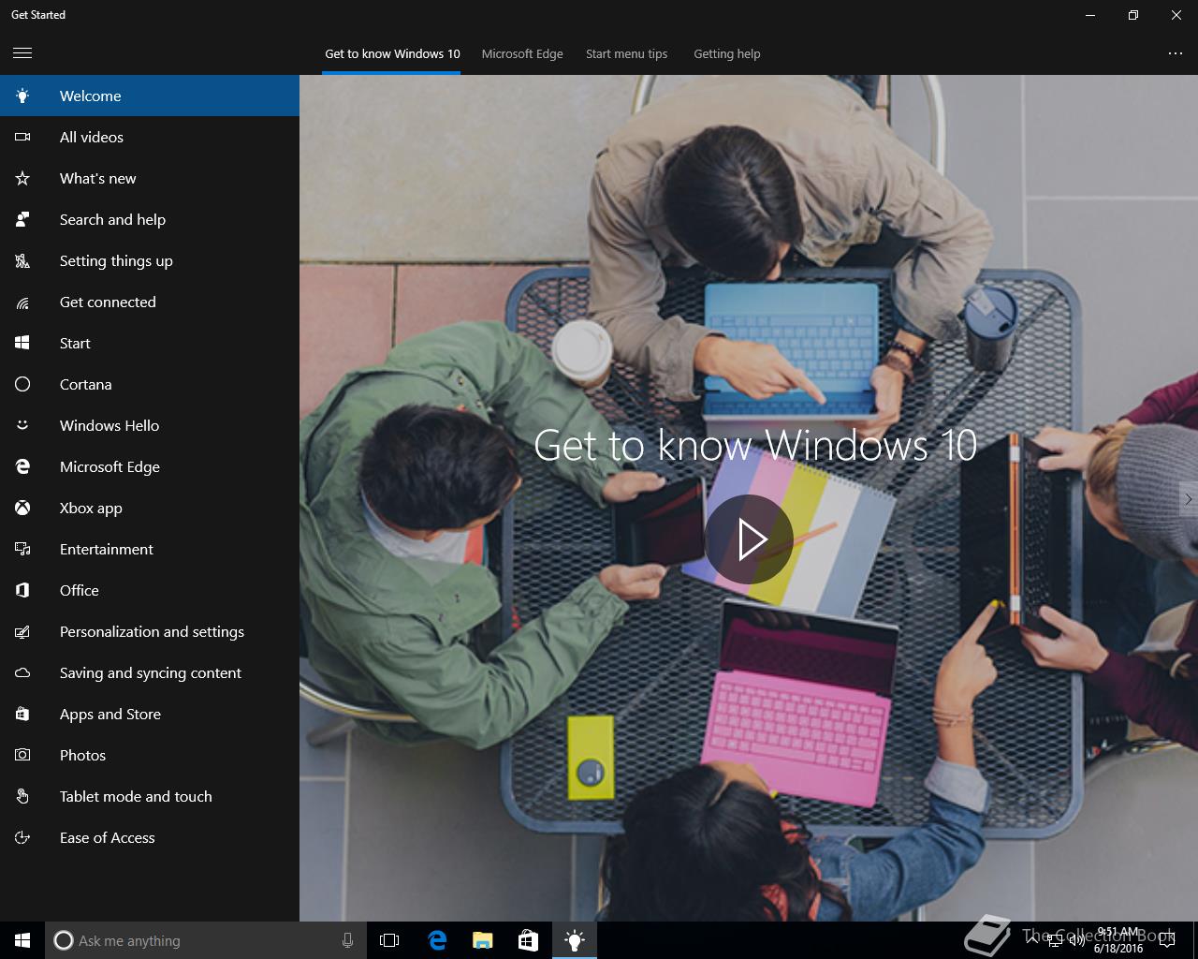
Task: Open File Explorer from the taskbar
Action: tap(482, 940)
